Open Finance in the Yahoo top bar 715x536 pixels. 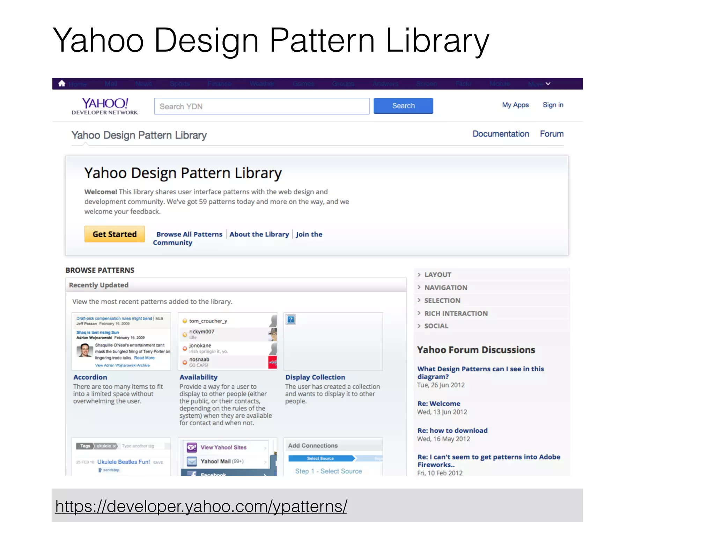point(220,84)
